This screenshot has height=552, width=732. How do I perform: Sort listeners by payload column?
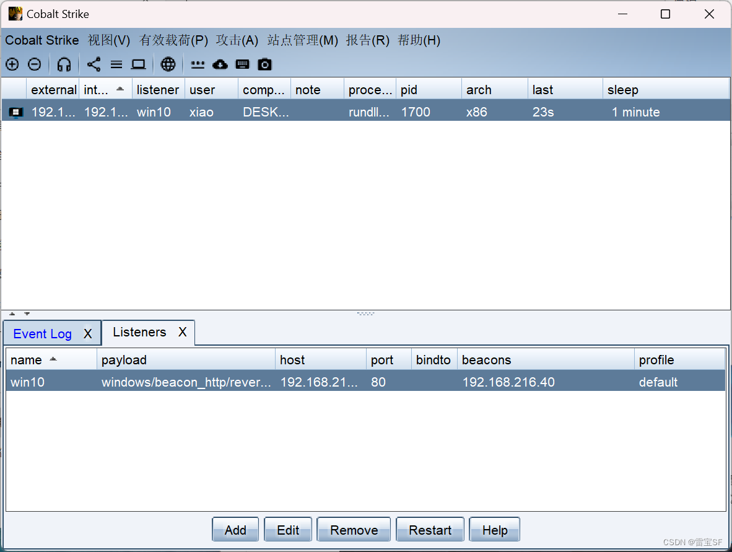click(186, 359)
